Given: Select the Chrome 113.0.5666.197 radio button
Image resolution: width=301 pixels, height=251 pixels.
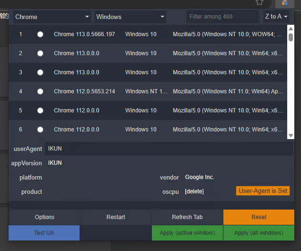Looking at the screenshot, I should (x=40, y=34).
